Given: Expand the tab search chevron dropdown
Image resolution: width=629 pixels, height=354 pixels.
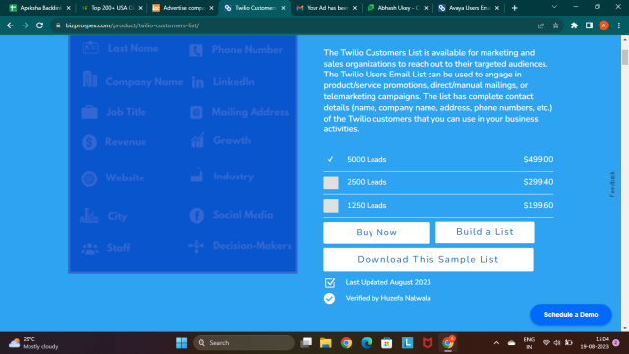Looking at the screenshot, I should coord(554,7).
